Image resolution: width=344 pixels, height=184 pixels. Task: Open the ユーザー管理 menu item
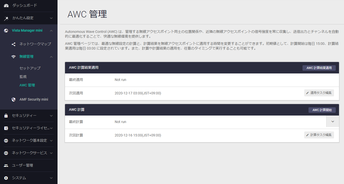22,166
